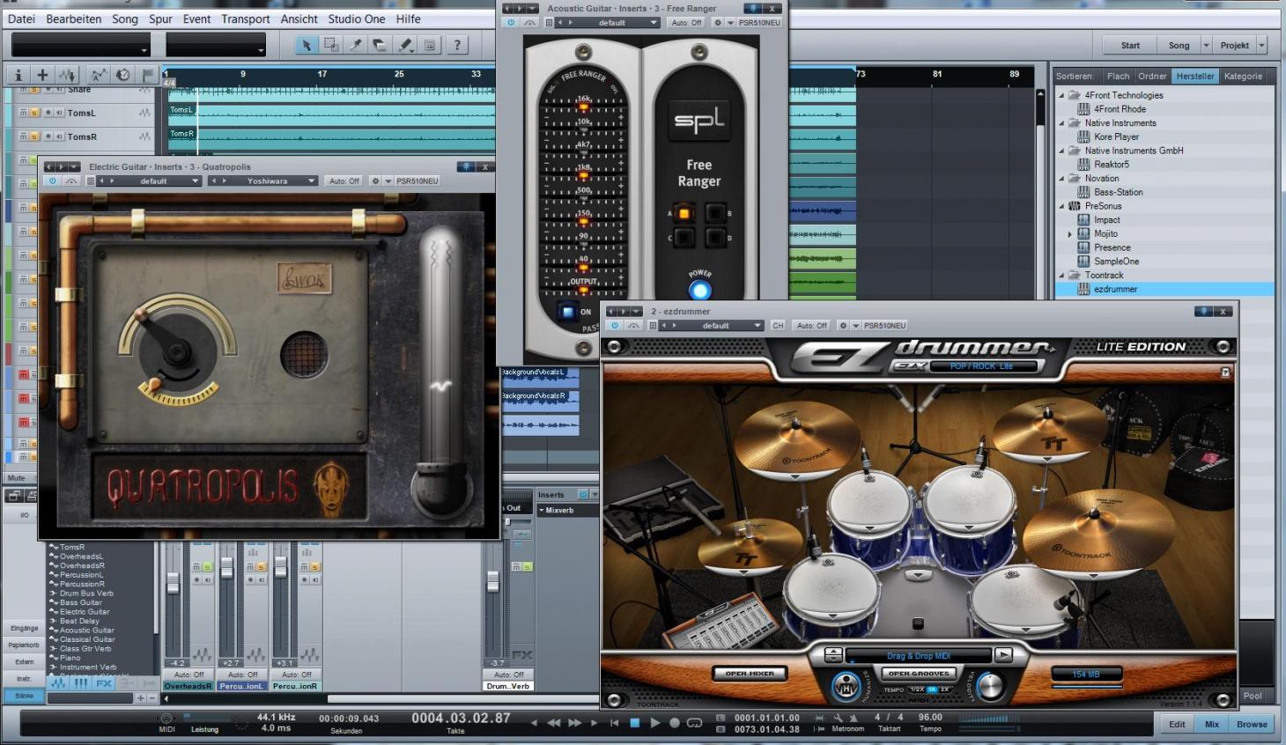The image size is (1286, 745).
Task: Click the OverheadsR channel volume fader
Action: click(x=174, y=583)
